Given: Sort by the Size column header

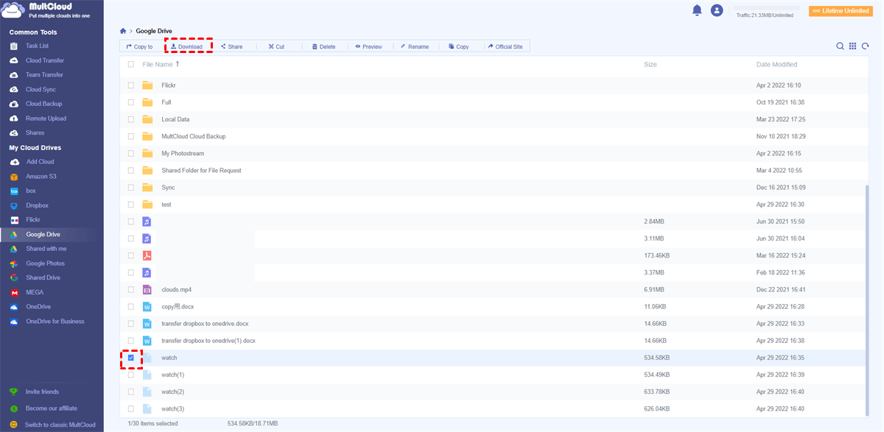Looking at the screenshot, I should click(x=650, y=65).
